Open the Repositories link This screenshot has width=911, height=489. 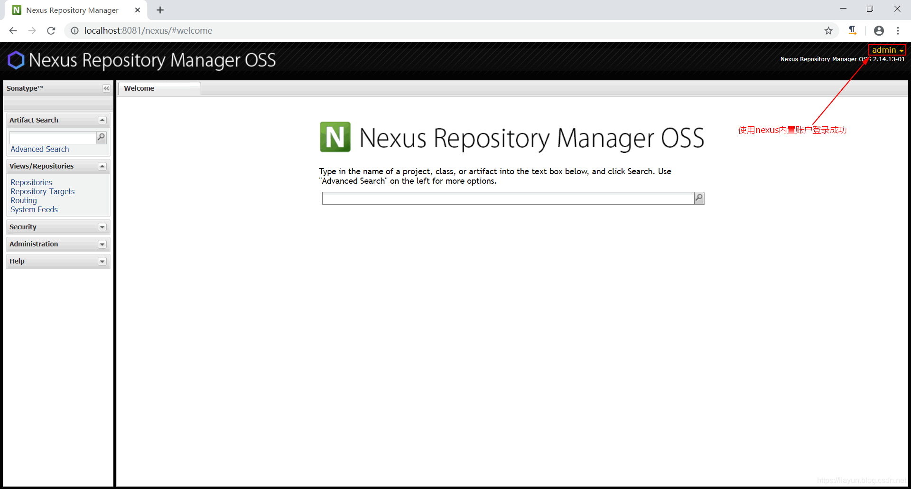(x=31, y=182)
